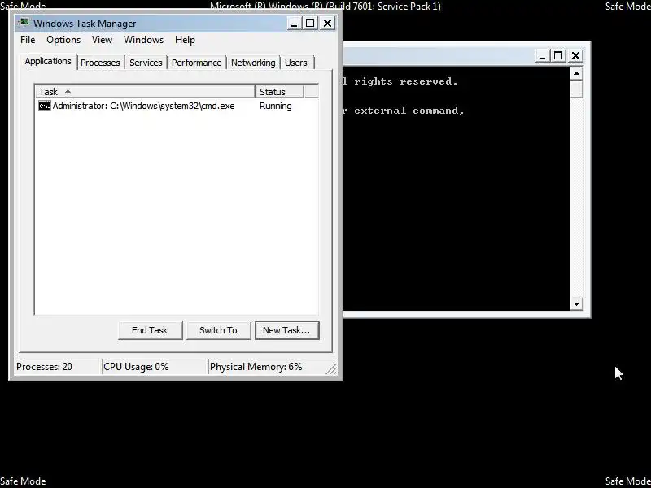The image size is (651, 488).
Task: Minimize the Windows Task Manager window
Action: [x=294, y=24]
